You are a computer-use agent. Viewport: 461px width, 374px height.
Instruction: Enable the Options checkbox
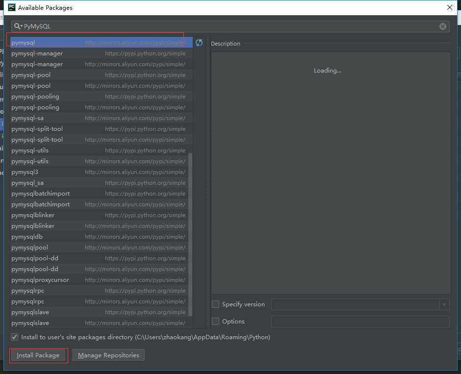point(215,322)
